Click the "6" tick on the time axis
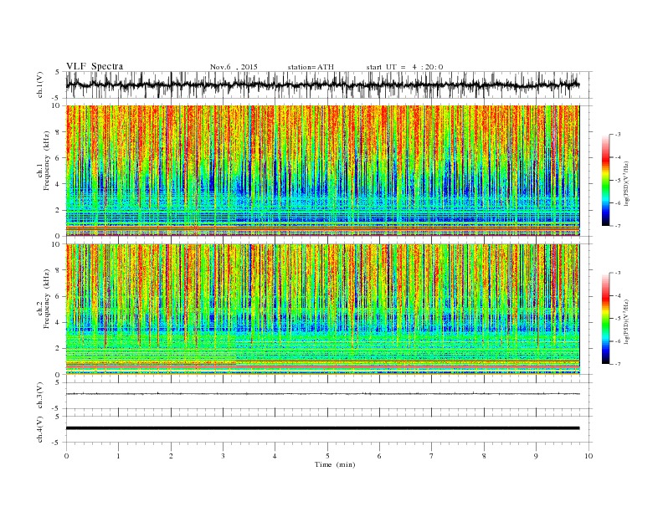 (380, 456)
